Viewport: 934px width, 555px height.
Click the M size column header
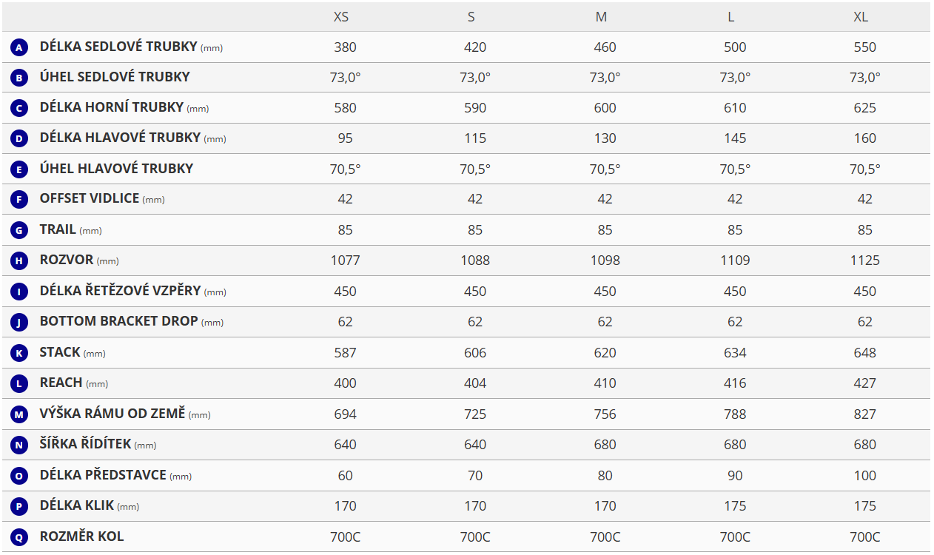point(601,17)
